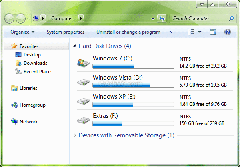The width and height of the screenshot is (240, 167).
Task: Open address bar previous locations dropdown
Action: point(153,19)
